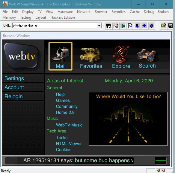
Task: Click the General section heading
Action: coord(54,88)
